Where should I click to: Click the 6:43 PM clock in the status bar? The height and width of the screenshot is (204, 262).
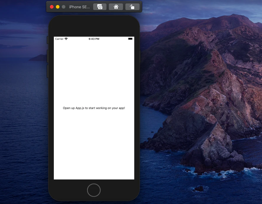pos(94,39)
